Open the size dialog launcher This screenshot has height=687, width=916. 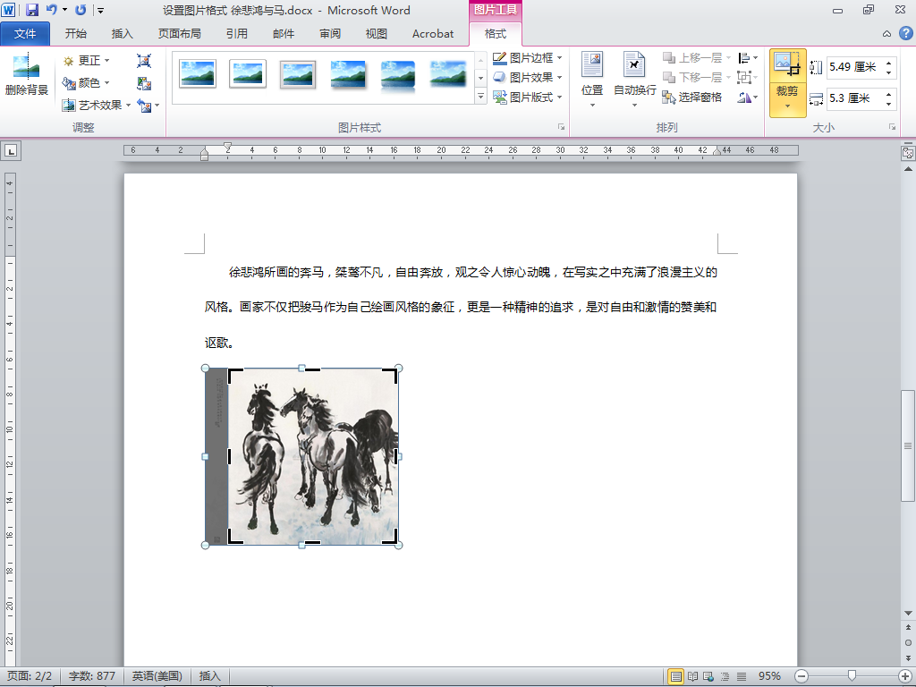(x=892, y=127)
